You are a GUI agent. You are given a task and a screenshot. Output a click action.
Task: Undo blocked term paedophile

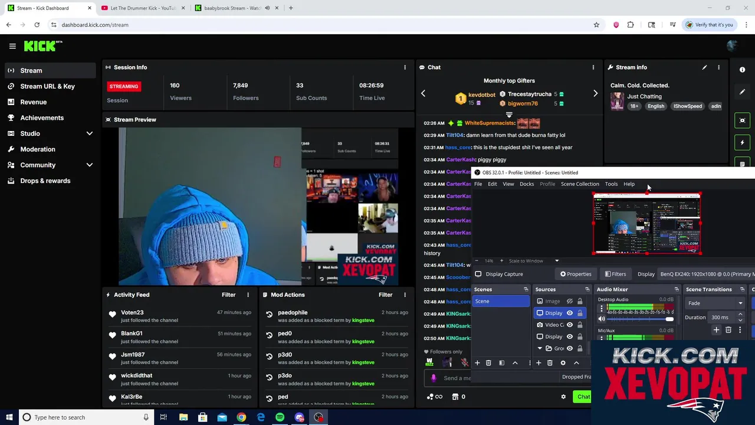270,316
